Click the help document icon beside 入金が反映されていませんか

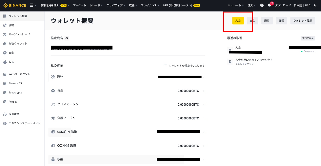tap(230, 62)
